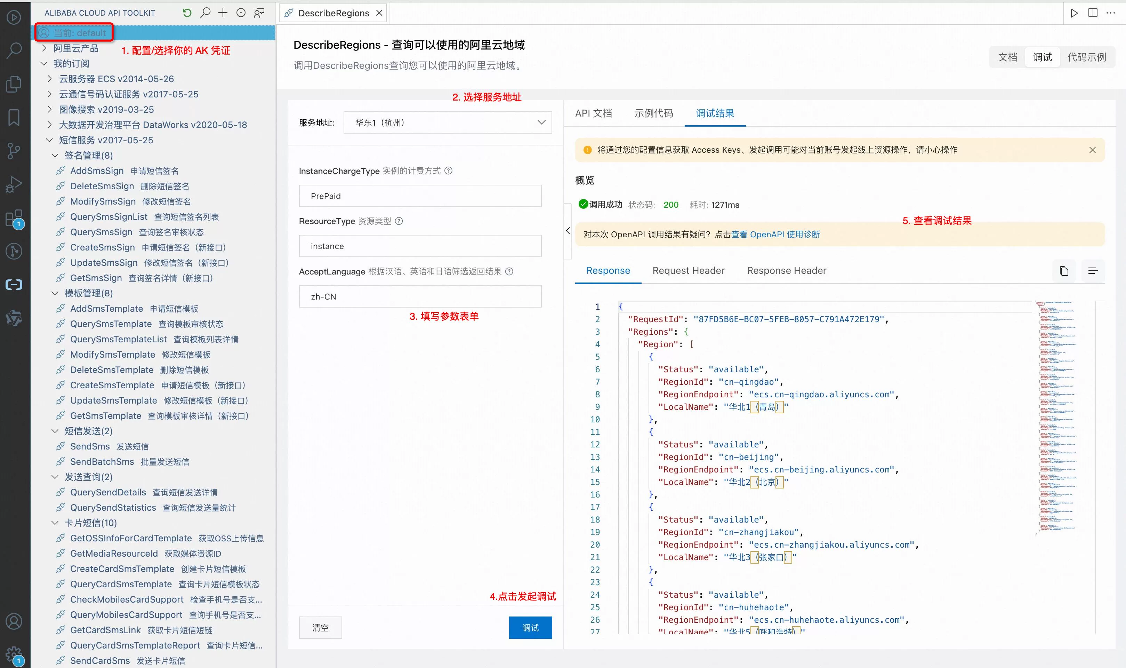Screen dimensions: 1126x668
Task: Copy the response with the copy icon
Action: [1064, 271]
